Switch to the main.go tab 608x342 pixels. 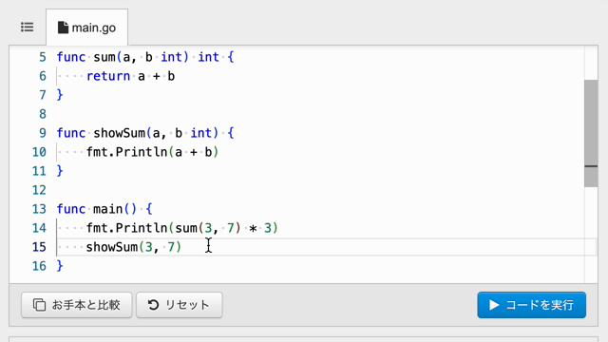click(86, 28)
